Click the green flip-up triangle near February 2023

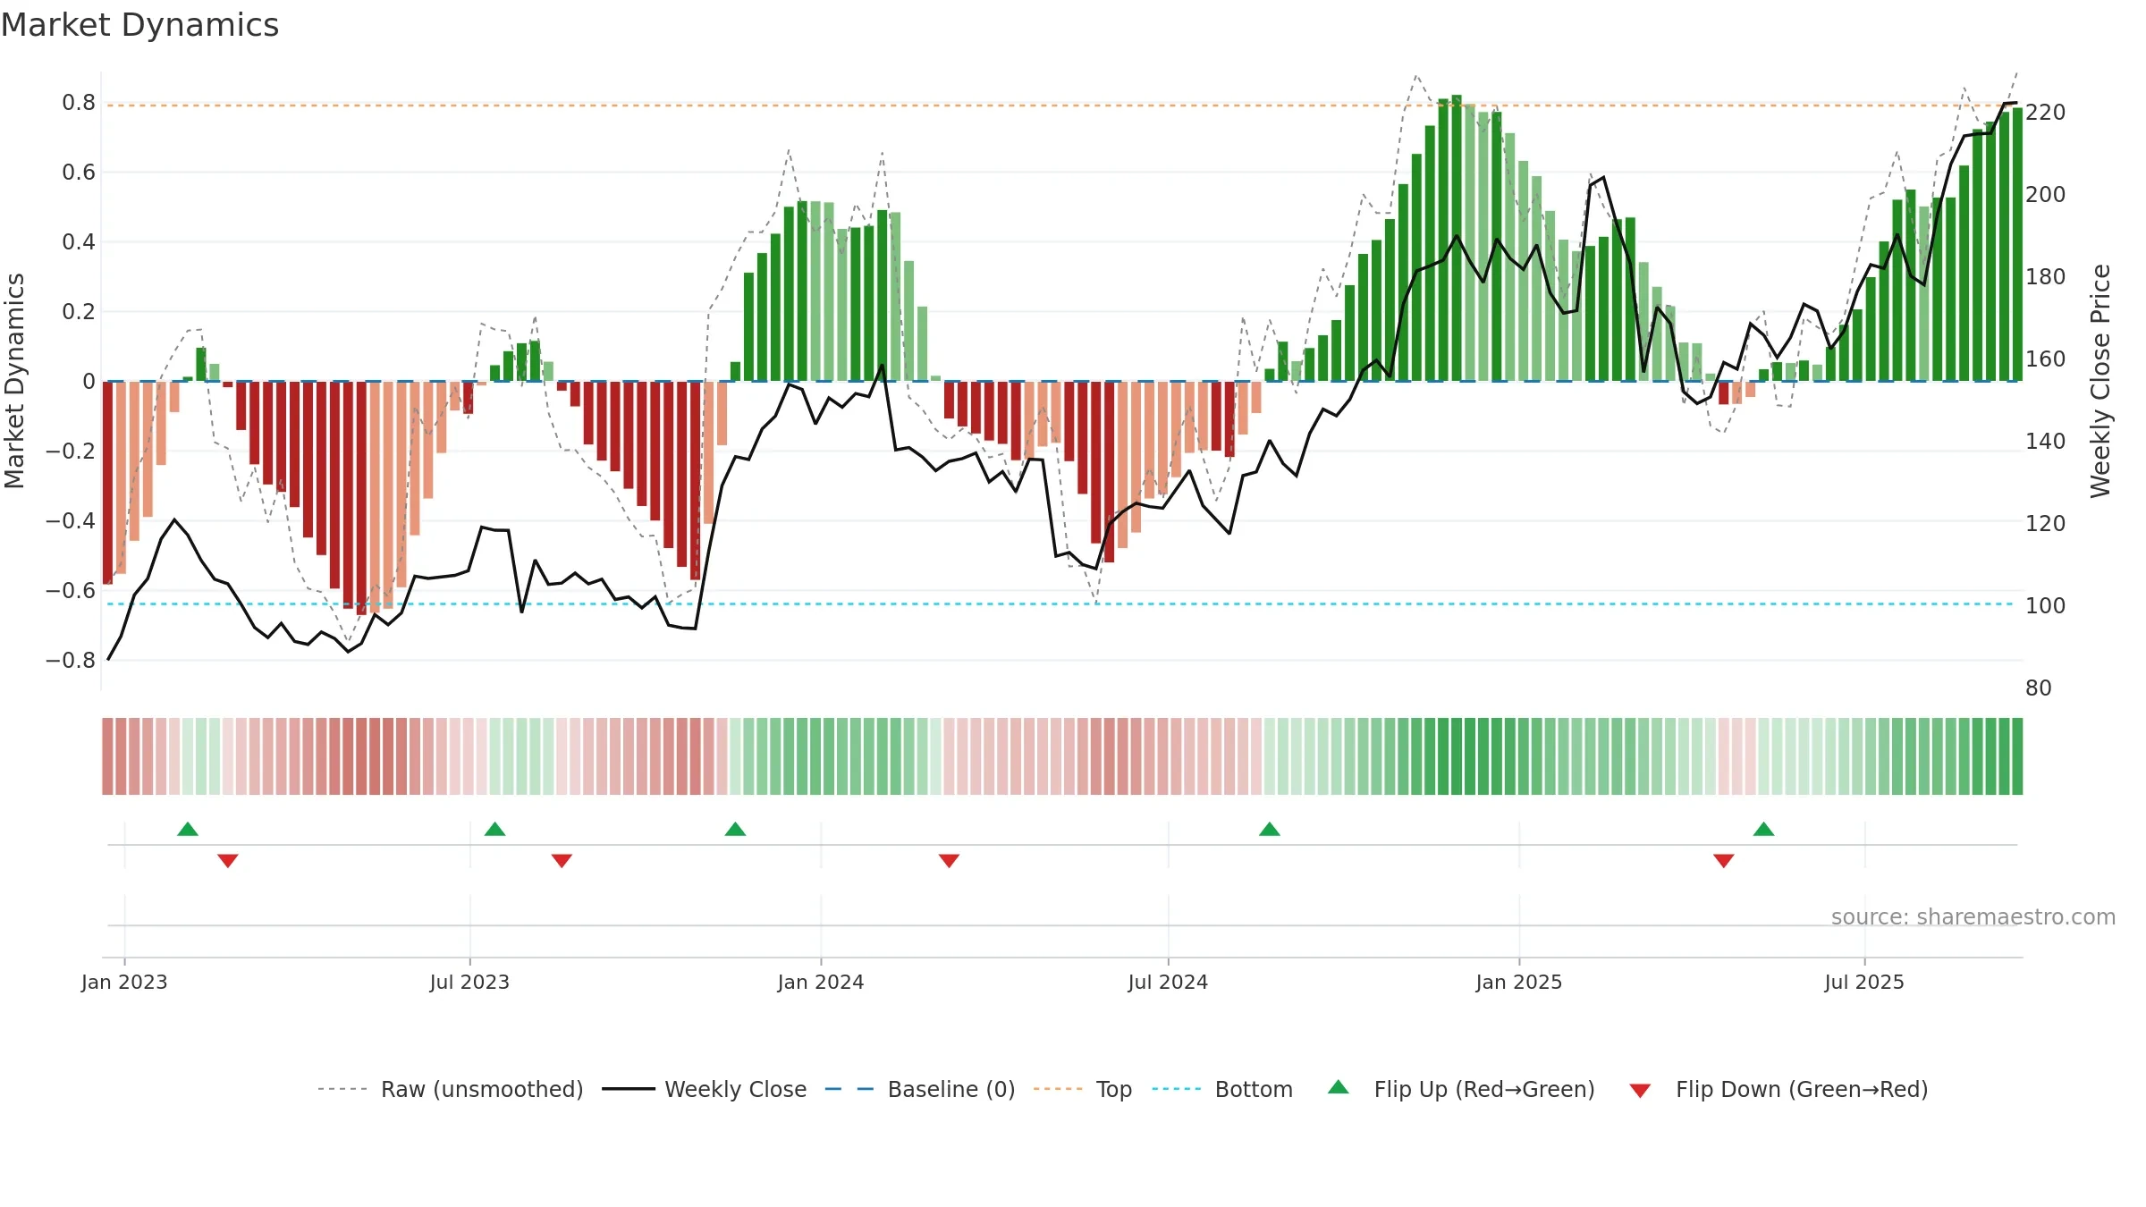(x=188, y=830)
